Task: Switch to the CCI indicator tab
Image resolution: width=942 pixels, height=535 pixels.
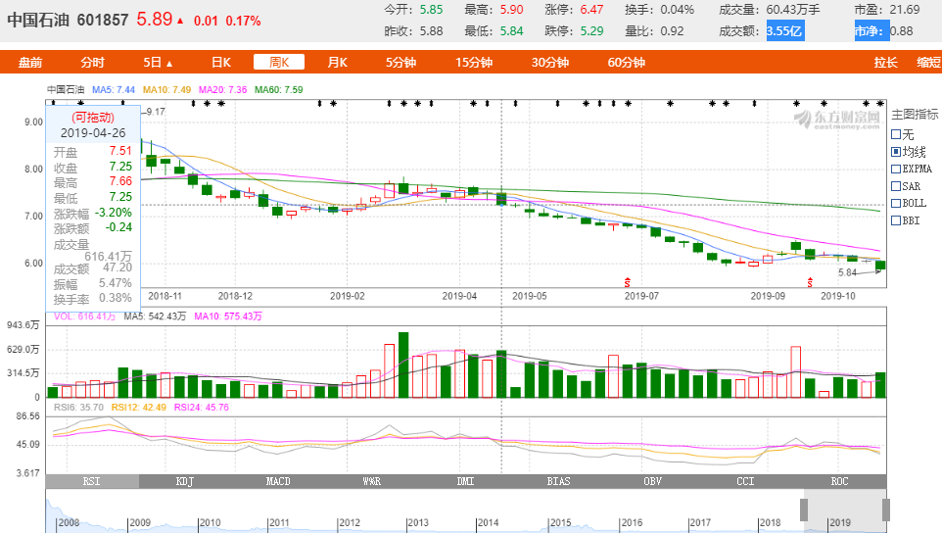Action: coord(745,481)
